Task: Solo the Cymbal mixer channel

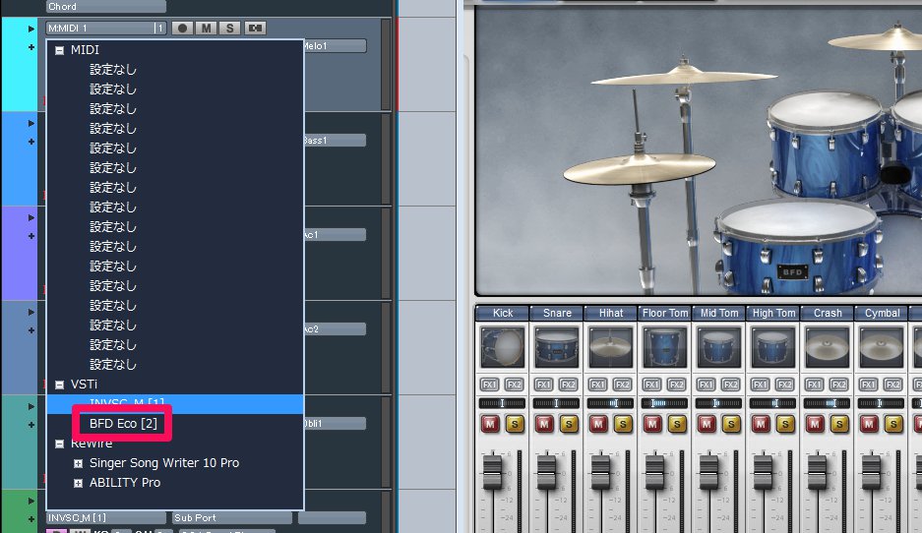Action: tap(893, 423)
